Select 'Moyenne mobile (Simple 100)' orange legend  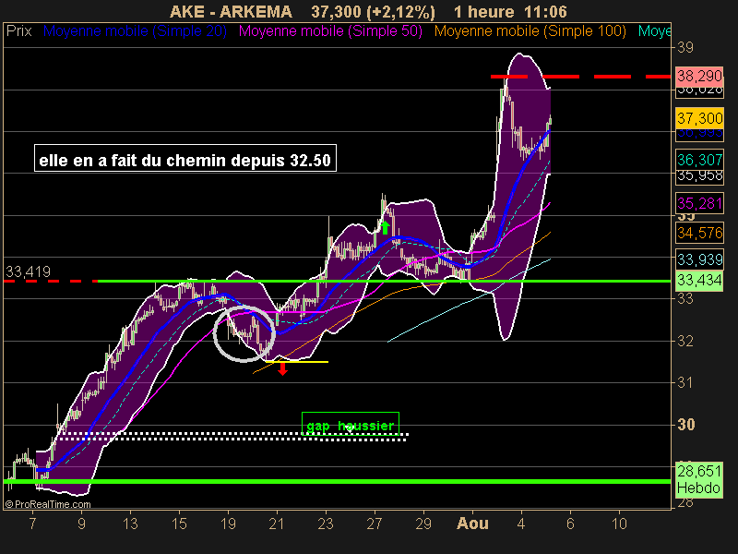click(530, 31)
